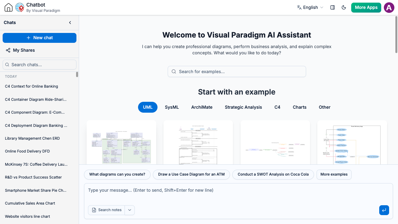Click More examples
Viewport: 398px width, 224px height.
point(334,175)
